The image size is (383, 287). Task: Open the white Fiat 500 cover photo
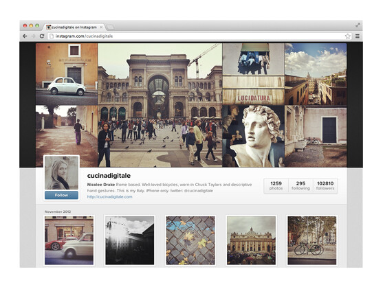tap(67, 74)
